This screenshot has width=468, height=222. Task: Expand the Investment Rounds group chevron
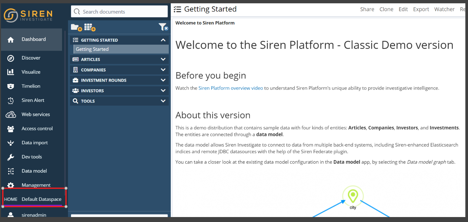[x=163, y=80]
